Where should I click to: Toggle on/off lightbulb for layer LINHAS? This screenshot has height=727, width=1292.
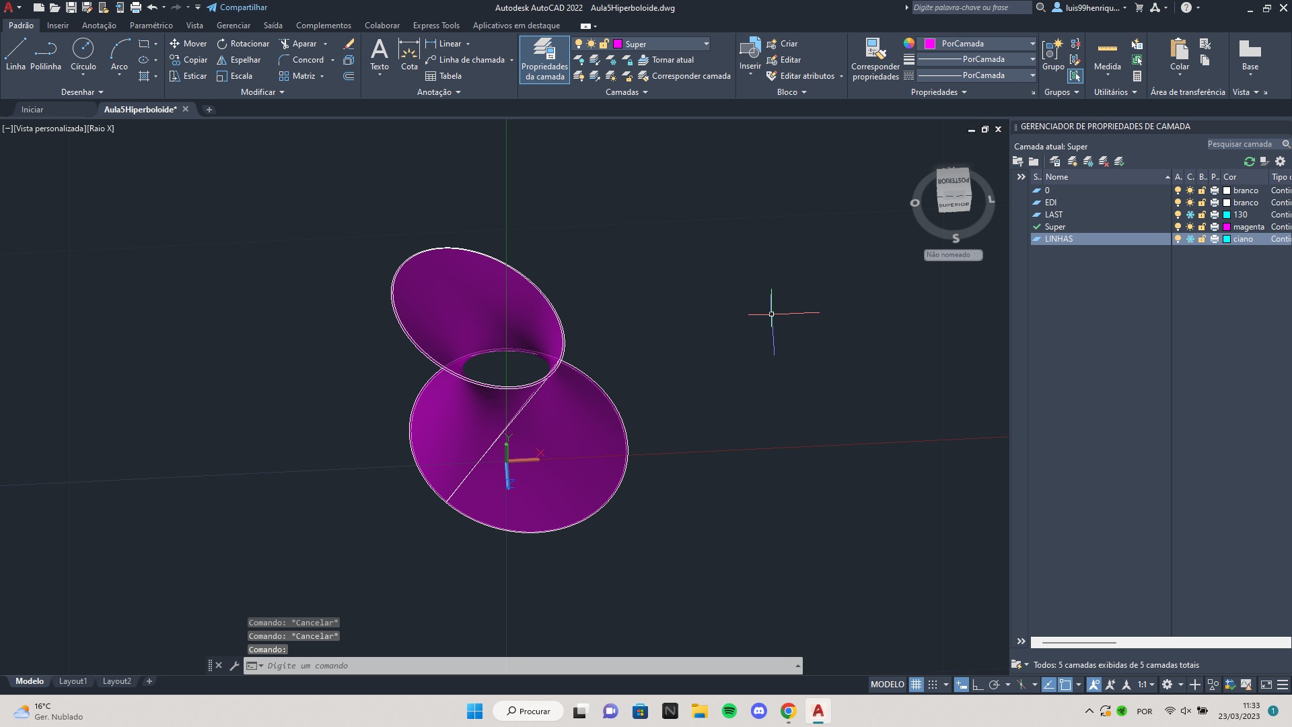1178,239
